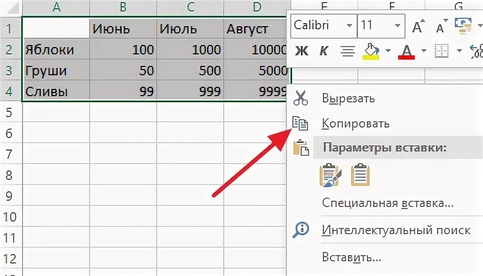Toggle italic К formatting
The height and width of the screenshot is (276, 483).
[x=323, y=51]
